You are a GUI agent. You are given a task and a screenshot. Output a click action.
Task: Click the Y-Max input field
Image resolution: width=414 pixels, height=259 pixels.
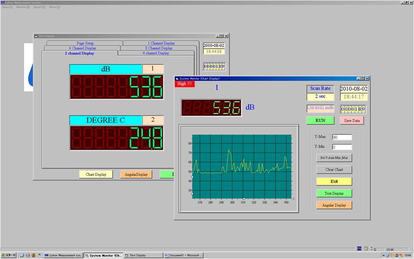342,137
